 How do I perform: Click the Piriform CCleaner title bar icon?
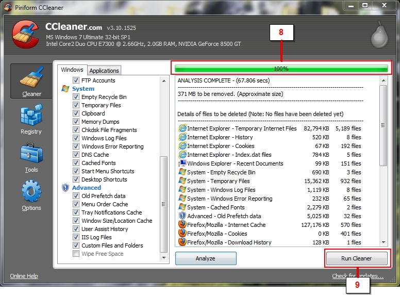[8, 7]
